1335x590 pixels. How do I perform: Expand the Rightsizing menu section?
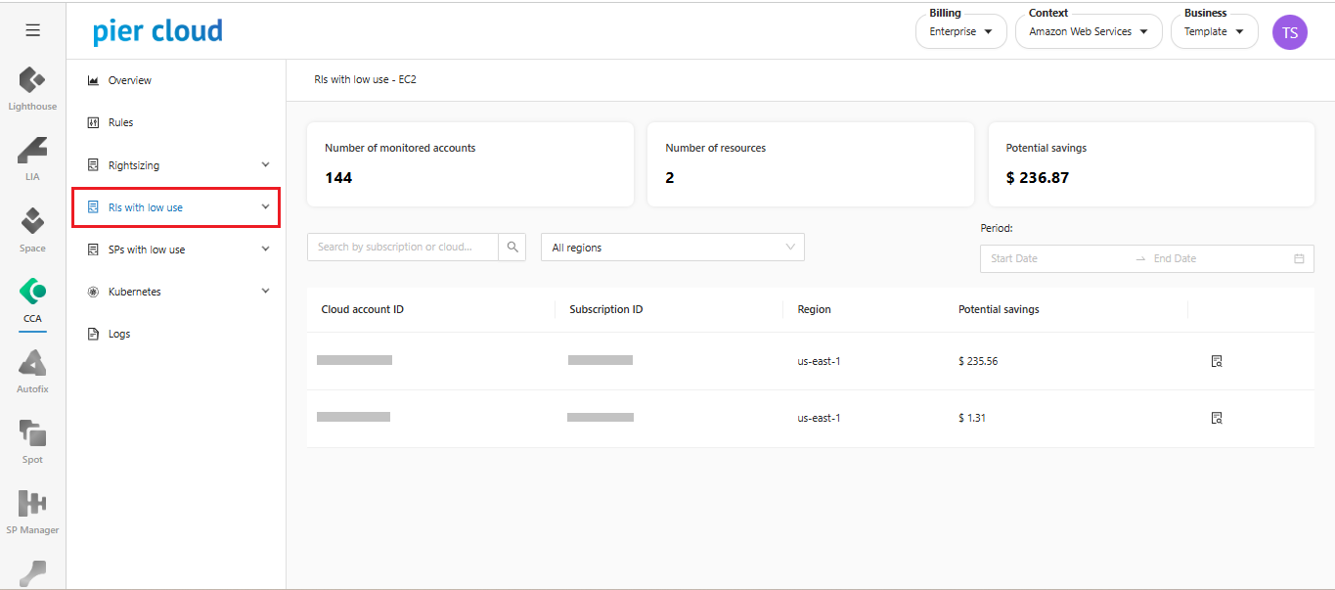tap(176, 165)
